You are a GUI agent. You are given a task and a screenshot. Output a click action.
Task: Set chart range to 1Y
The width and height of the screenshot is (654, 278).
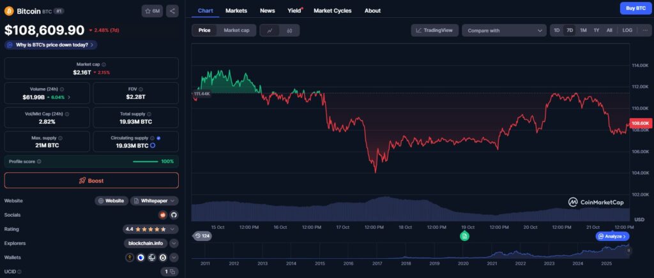597,31
